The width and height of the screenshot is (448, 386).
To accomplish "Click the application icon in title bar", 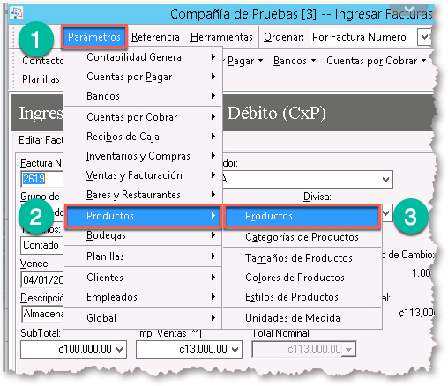I will point(17,13).
